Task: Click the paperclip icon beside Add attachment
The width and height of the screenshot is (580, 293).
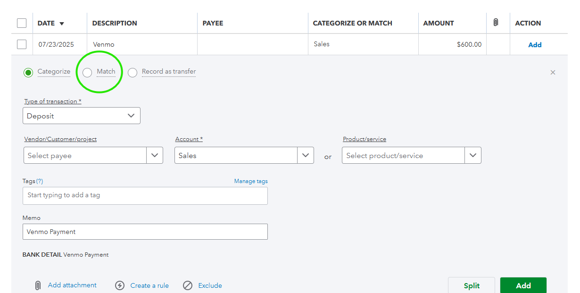Action: [38, 285]
